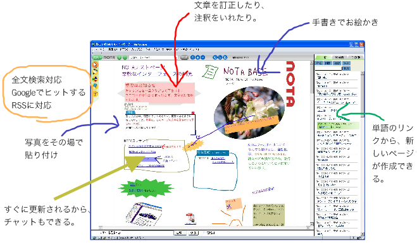Select the arrow pointer tool in left toolbar
417x243 pixels.
coord(95,64)
